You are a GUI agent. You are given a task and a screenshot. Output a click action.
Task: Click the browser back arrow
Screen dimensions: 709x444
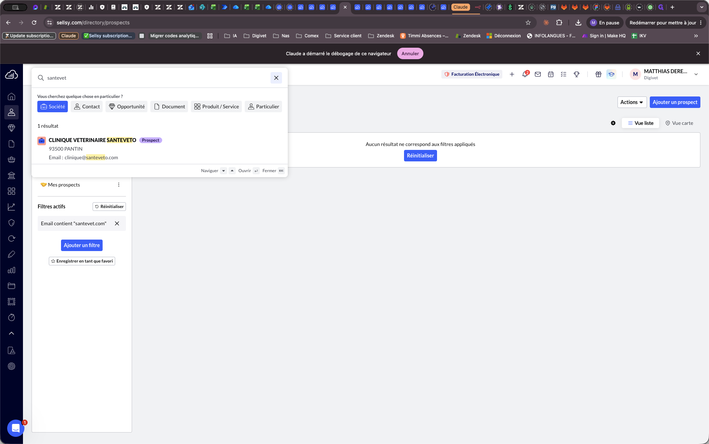click(x=8, y=23)
